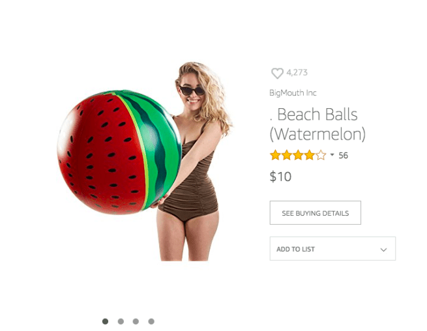Click the second gold rating star
The image size is (427, 331).
click(287, 155)
